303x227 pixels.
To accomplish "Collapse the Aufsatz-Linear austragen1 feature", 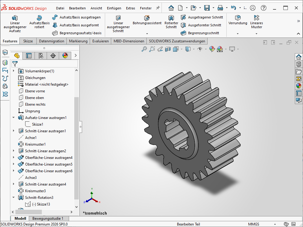I will click(13, 118).
